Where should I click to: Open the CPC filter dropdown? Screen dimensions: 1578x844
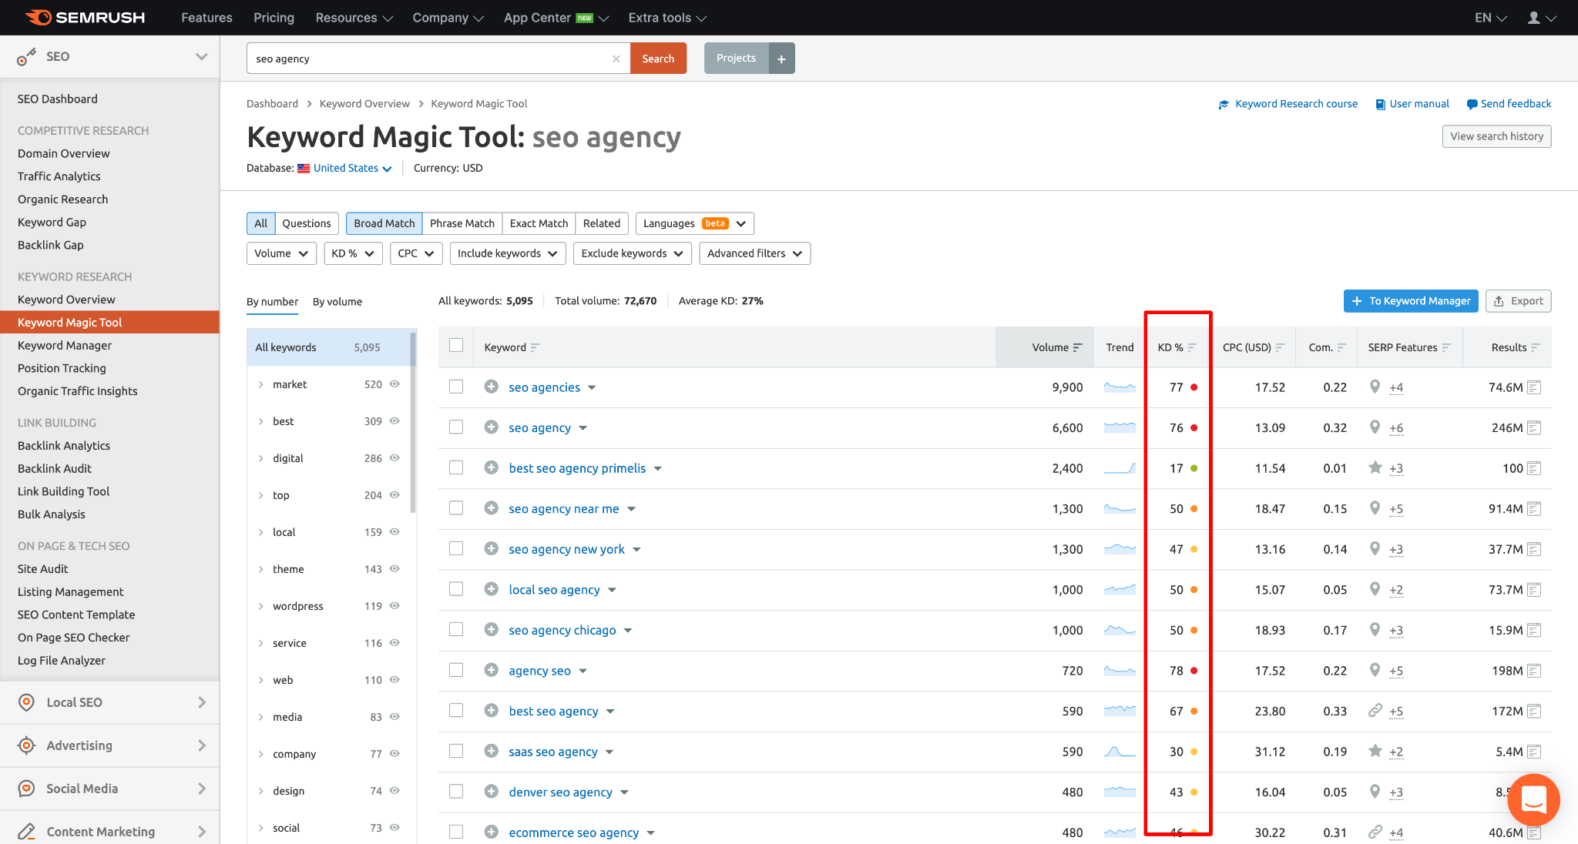(416, 253)
